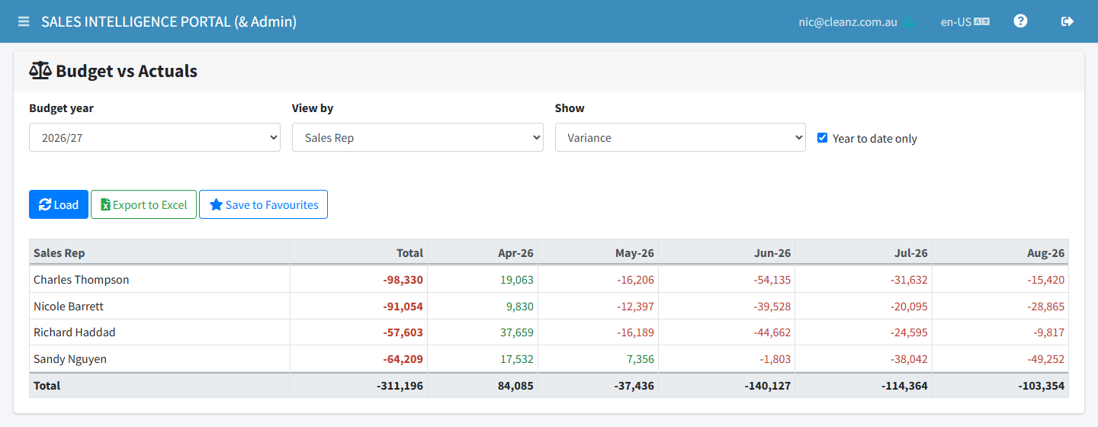Viewport: 1098px width, 427px height.
Task: Click Richard Haddad's Apr-26 value 37,659
Action: [x=517, y=332]
